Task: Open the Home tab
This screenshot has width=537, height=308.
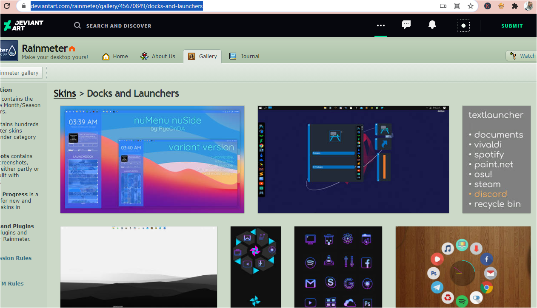Action: pyautogui.click(x=115, y=56)
